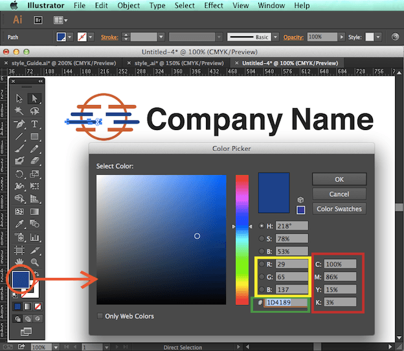Image resolution: width=404 pixels, height=351 pixels.
Task: Select the Paintbrush tool
Action: pos(19,149)
